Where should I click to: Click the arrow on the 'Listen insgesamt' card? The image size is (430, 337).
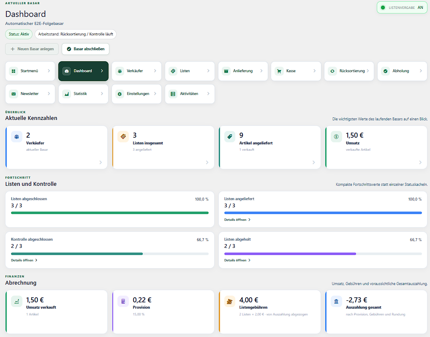point(207,162)
